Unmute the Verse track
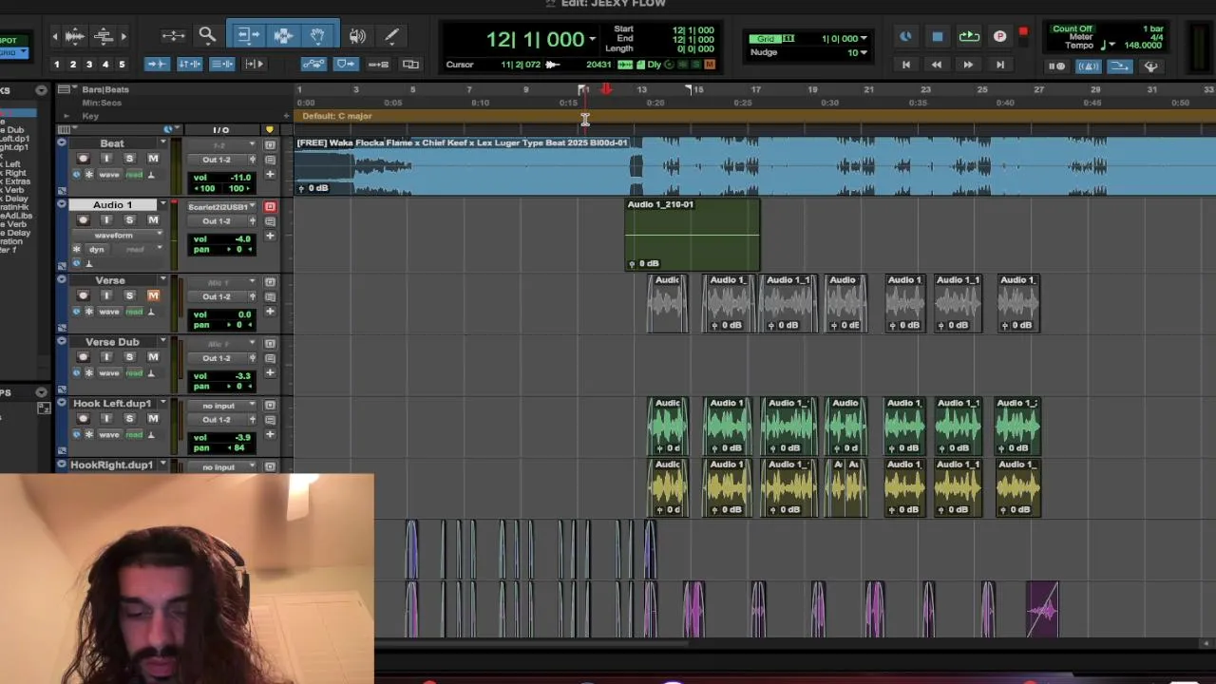Screen dimensions: 1216x684 pyautogui.click(x=153, y=295)
